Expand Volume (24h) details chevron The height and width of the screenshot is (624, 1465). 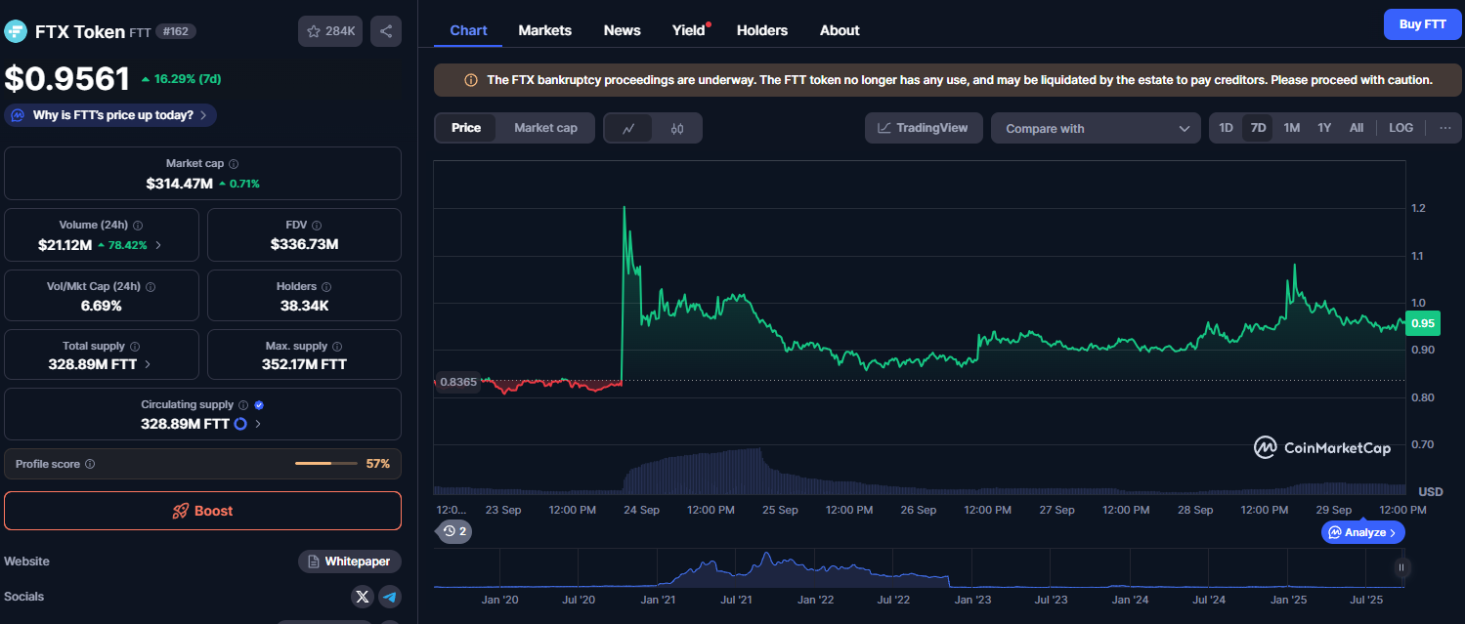coord(159,245)
